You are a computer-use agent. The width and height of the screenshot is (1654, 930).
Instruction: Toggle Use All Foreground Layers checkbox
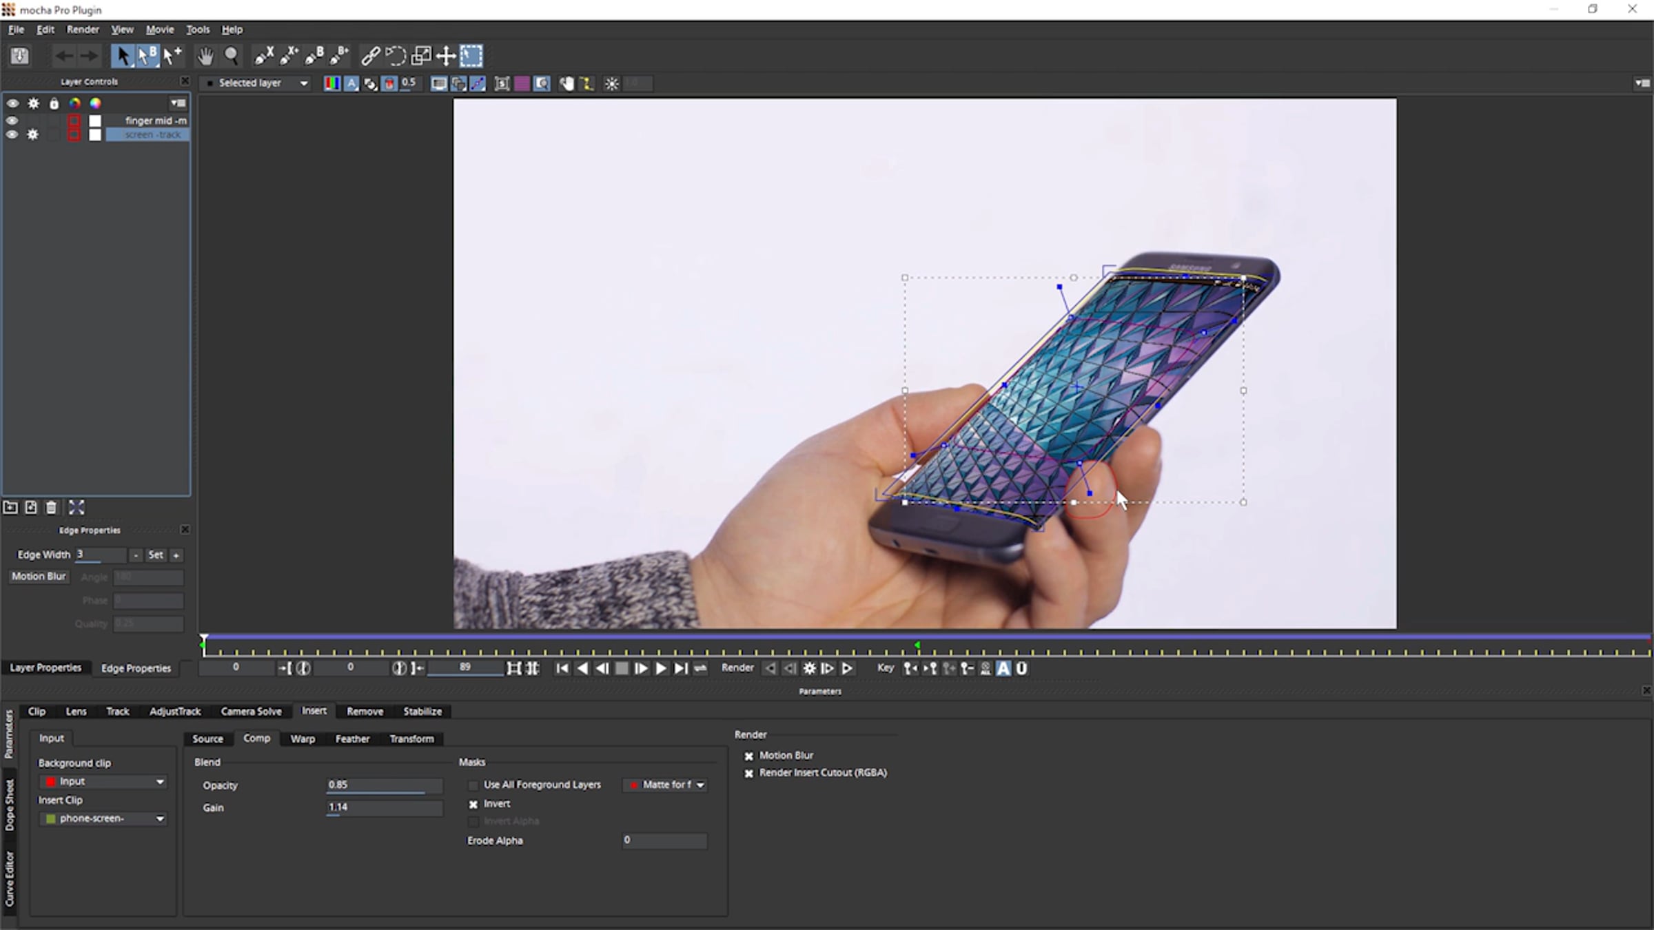(473, 785)
